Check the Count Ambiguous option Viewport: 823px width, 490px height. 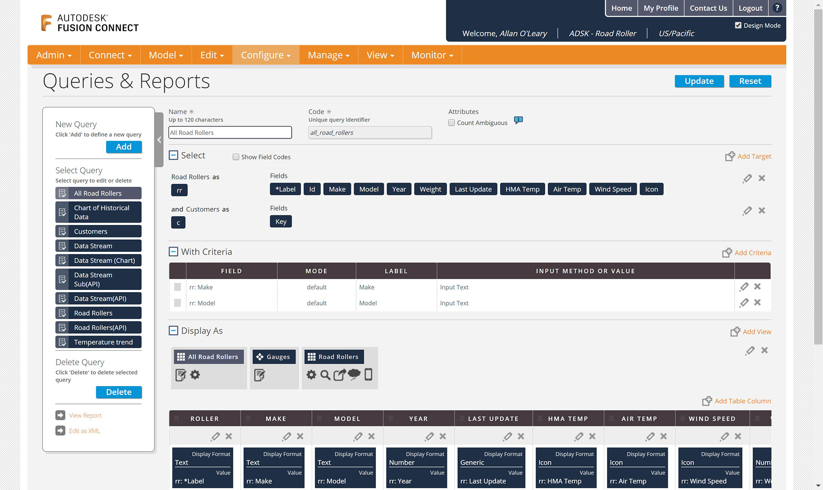(451, 122)
